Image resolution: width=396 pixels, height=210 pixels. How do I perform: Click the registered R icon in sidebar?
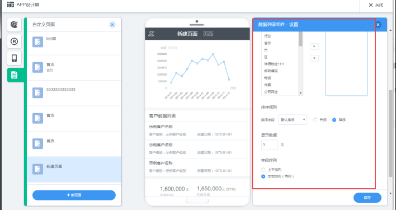pos(14,41)
